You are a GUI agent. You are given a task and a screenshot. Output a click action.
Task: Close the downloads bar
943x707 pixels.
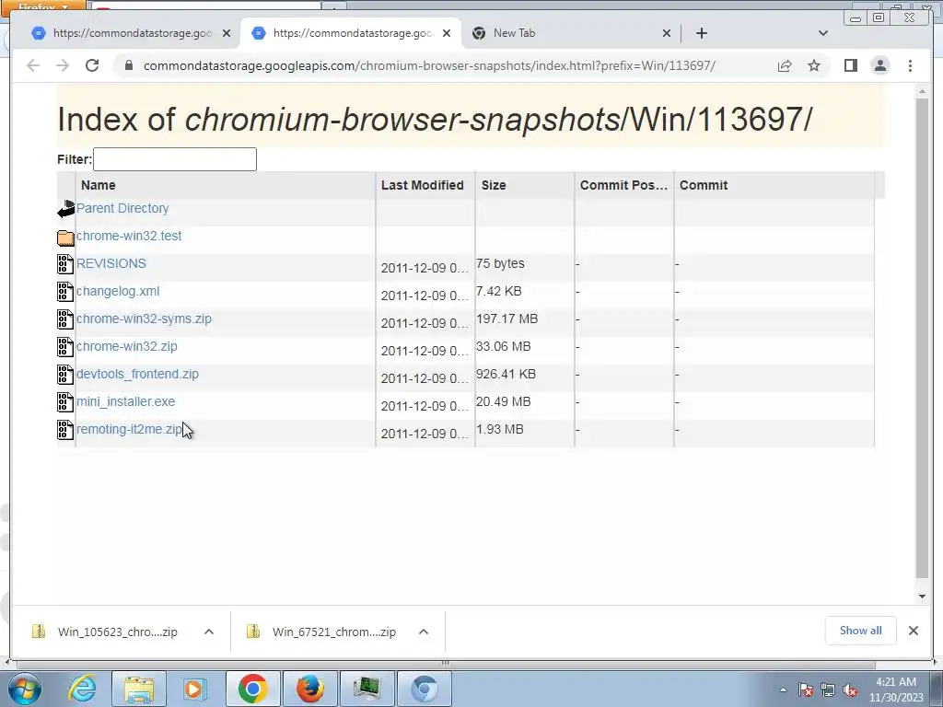[x=914, y=631]
